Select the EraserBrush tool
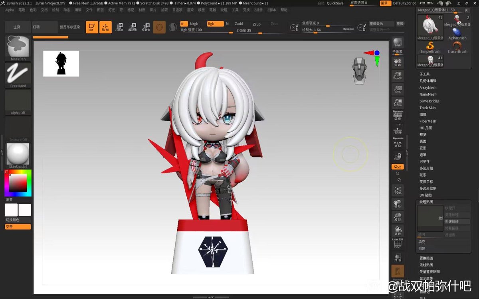The image size is (479, 299). pyautogui.click(x=457, y=47)
